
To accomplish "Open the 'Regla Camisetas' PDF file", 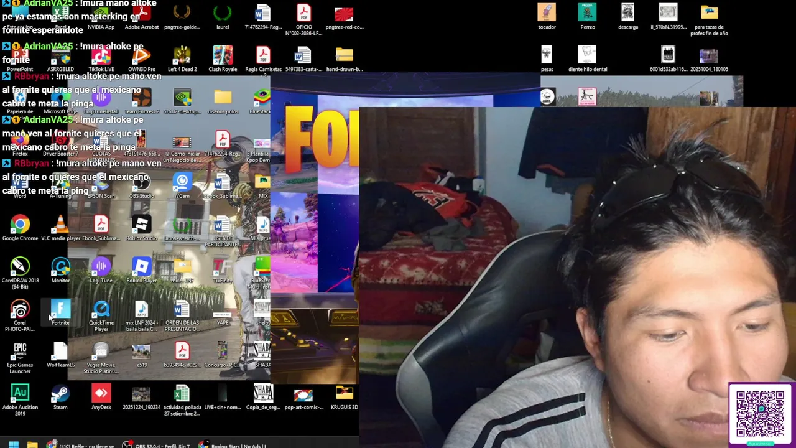I will (262, 59).
